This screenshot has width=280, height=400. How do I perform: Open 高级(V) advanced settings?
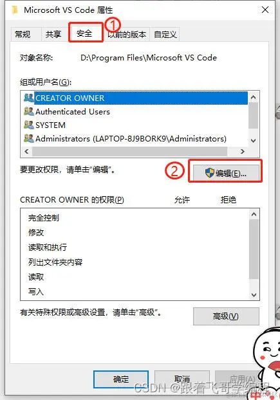click(226, 316)
